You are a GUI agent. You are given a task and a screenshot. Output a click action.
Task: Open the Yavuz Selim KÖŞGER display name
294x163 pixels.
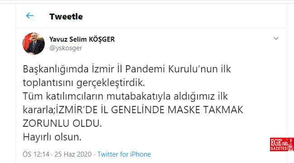[x=82, y=39]
